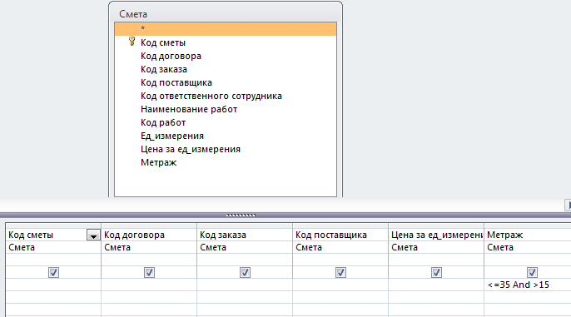
Task: Uncheck Show box under Код договора column
Action: (149, 272)
